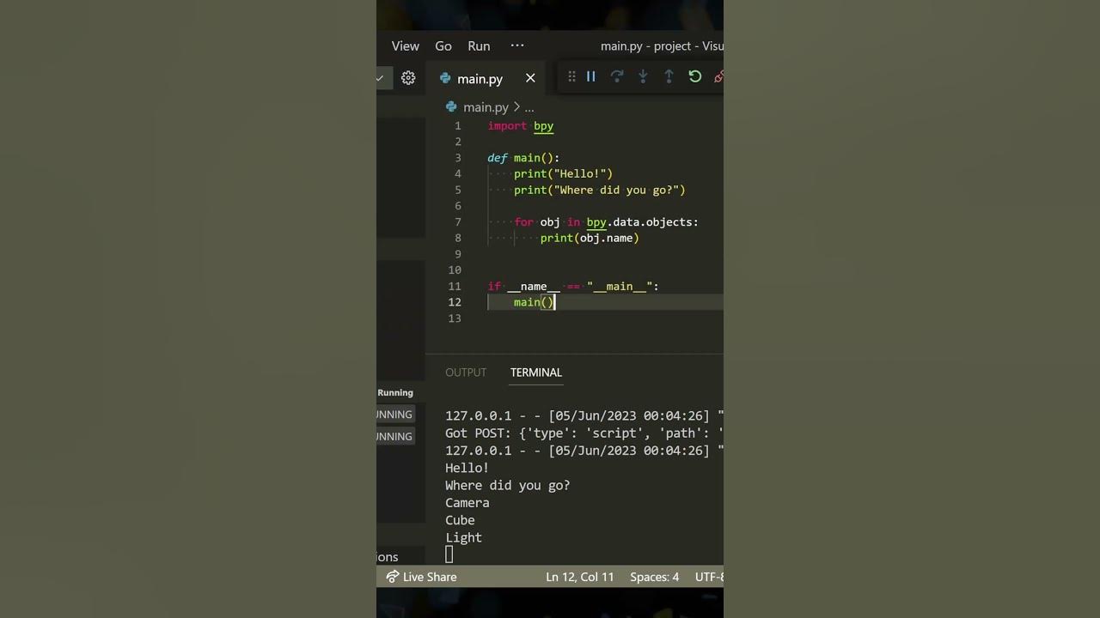Click terminal output line Cube
1100x618 pixels.
pyautogui.click(x=460, y=520)
